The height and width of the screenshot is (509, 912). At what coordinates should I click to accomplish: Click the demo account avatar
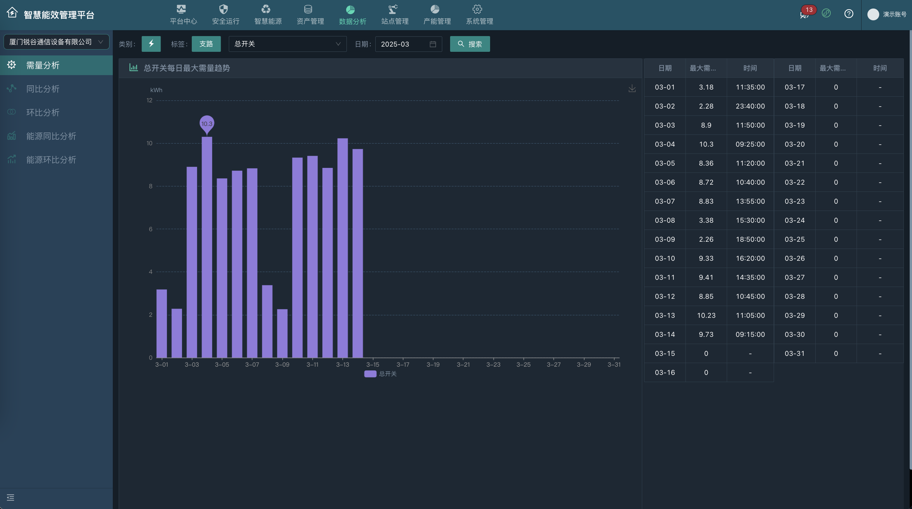[x=873, y=14]
